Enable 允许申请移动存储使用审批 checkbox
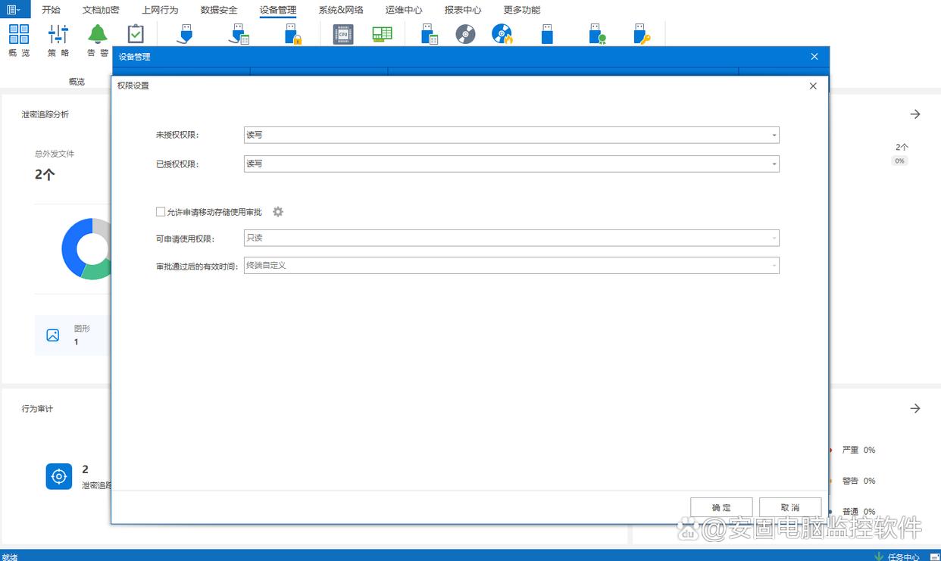The width and height of the screenshot is (941, 561). point(160,212)
